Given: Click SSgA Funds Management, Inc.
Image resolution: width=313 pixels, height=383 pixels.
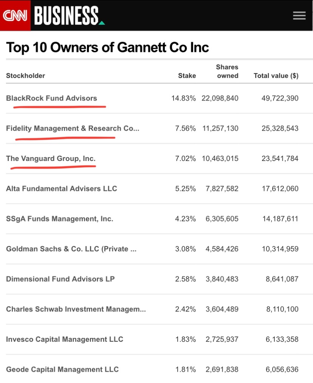Looking at the screenshot, I should pyautogui.click(x=59, y=219).
